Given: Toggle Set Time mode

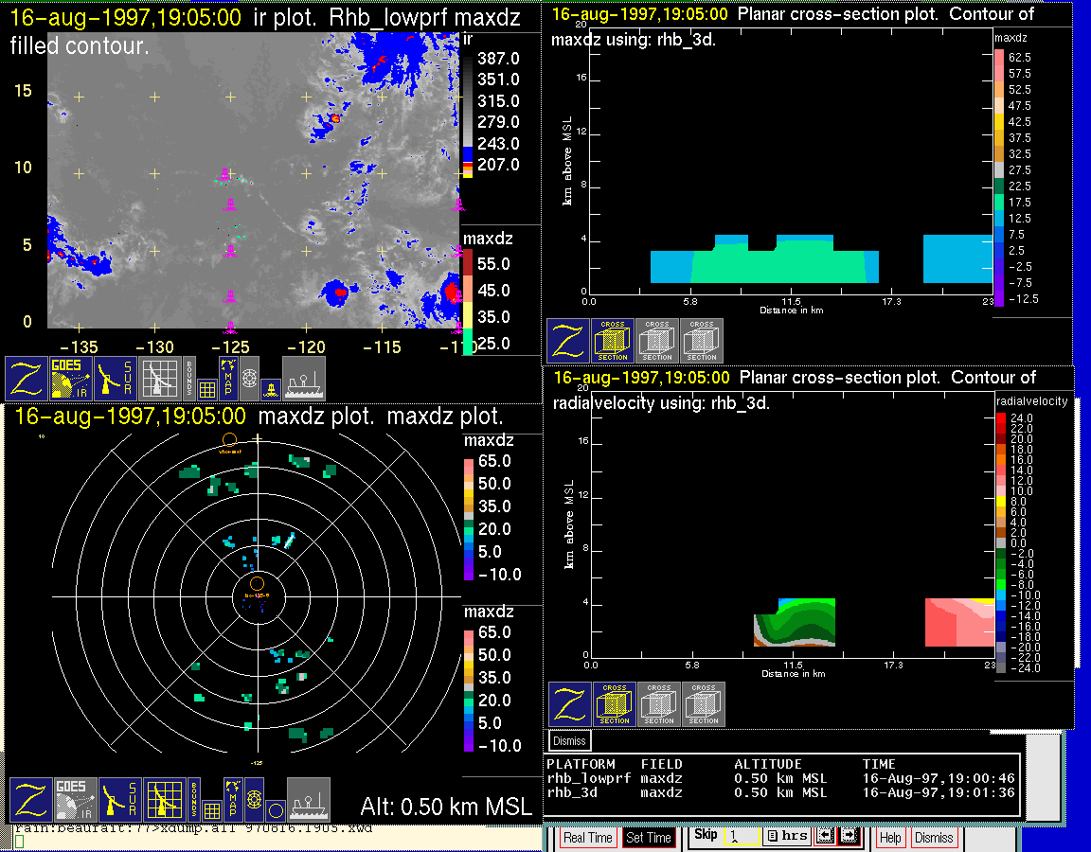Looking at the screenshot, I should 648,838.
